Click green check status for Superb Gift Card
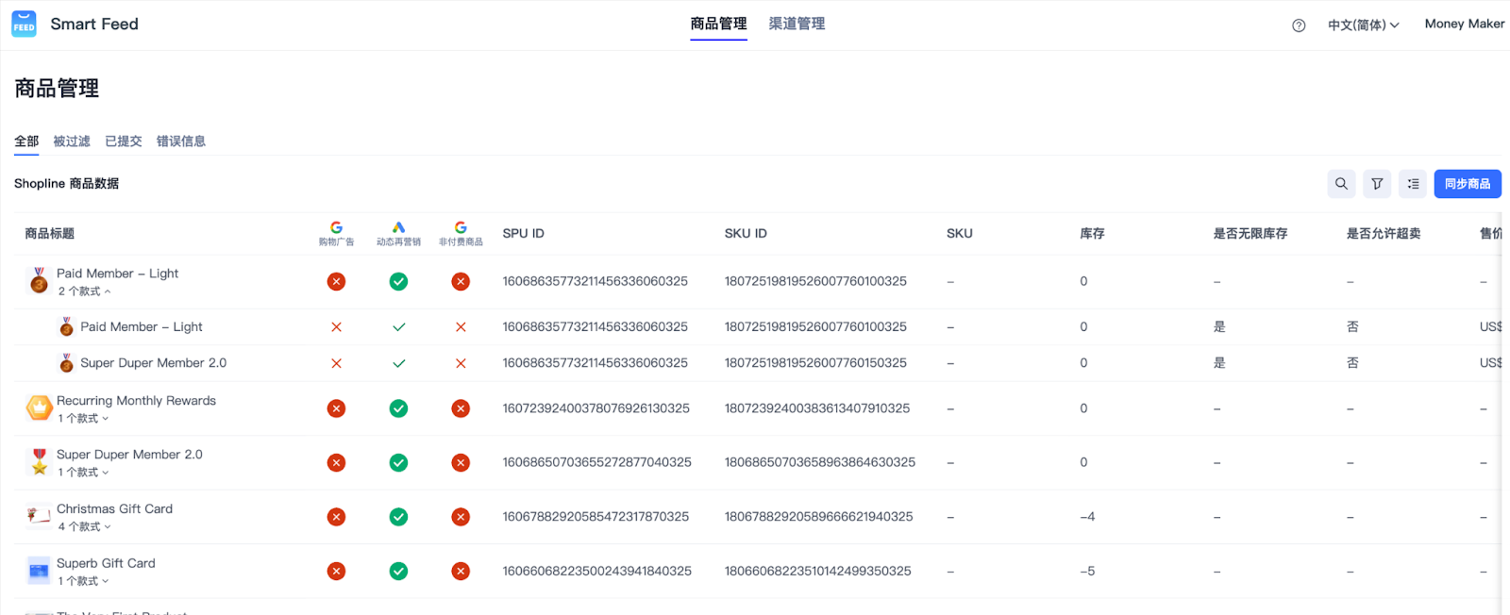The height and width of the screenshot is (615, 1510). coord(398,572)
